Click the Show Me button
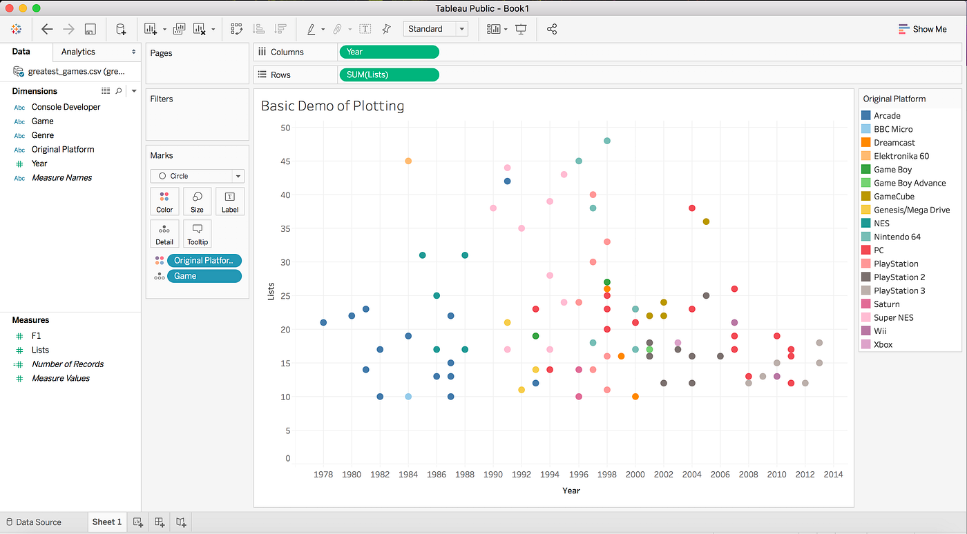This screenshot has width=967, height=534. pos(923,29)
